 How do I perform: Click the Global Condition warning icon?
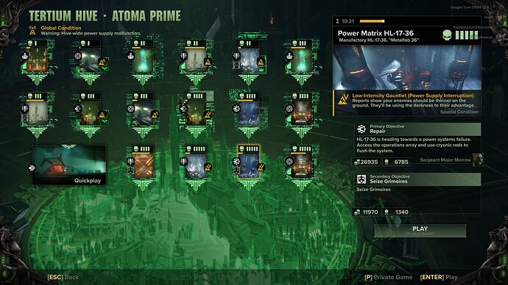(x=32, y=31)
